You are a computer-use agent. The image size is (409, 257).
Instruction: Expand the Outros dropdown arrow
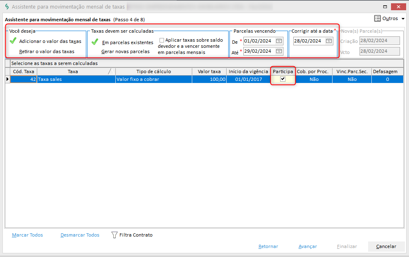click(403, 19)
